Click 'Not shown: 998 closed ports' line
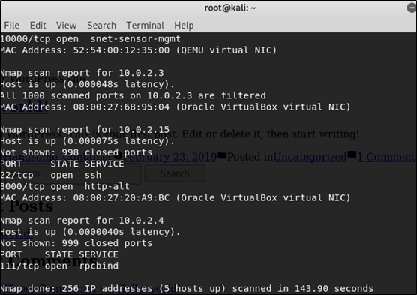 [76, 152]
